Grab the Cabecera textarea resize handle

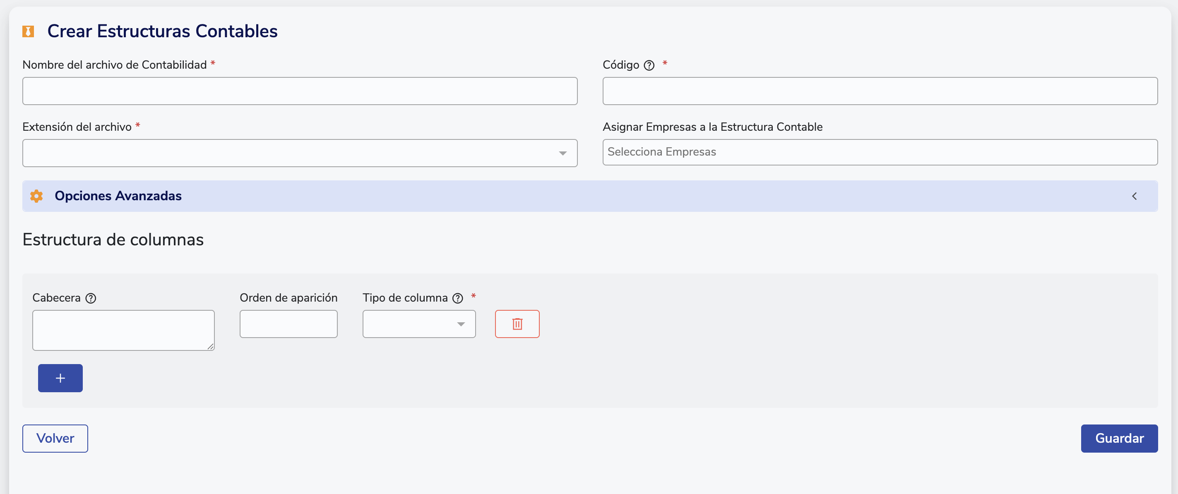click(x=211, y=347)
